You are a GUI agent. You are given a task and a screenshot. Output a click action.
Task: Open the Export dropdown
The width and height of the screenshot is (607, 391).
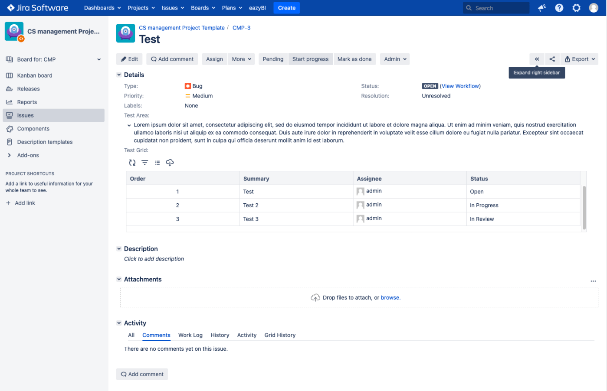(579, 59)
